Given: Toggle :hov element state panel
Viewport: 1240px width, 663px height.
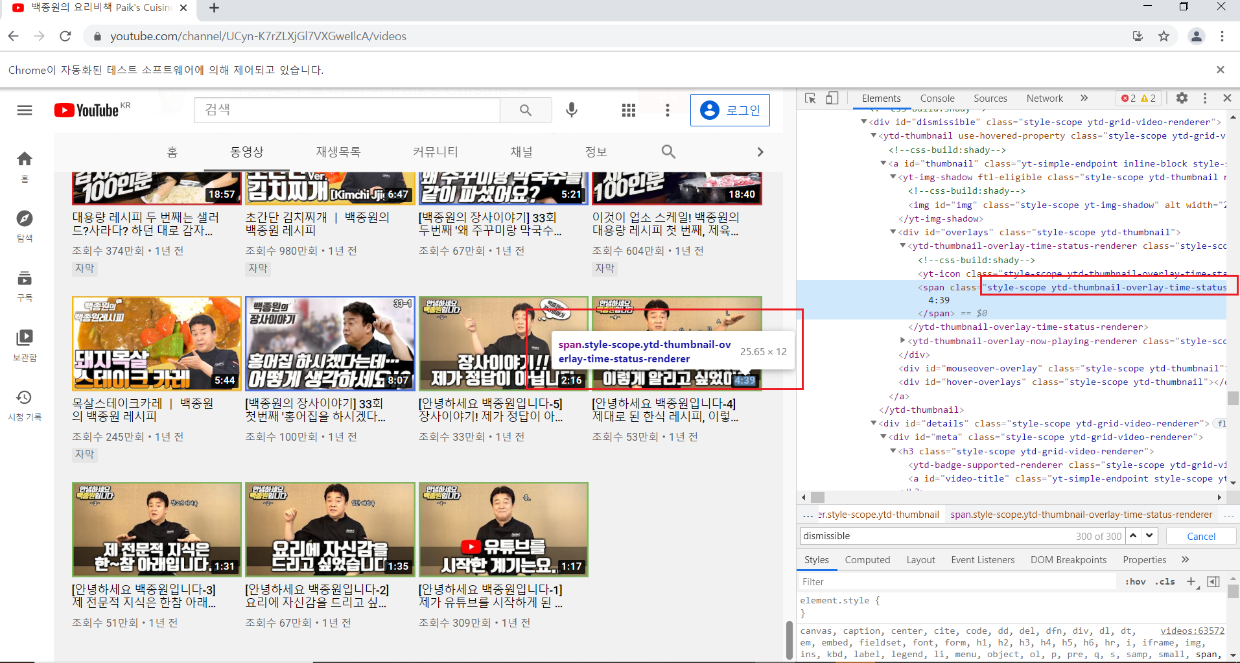Looking at the screenshot, I should [x=1135, y=581].
